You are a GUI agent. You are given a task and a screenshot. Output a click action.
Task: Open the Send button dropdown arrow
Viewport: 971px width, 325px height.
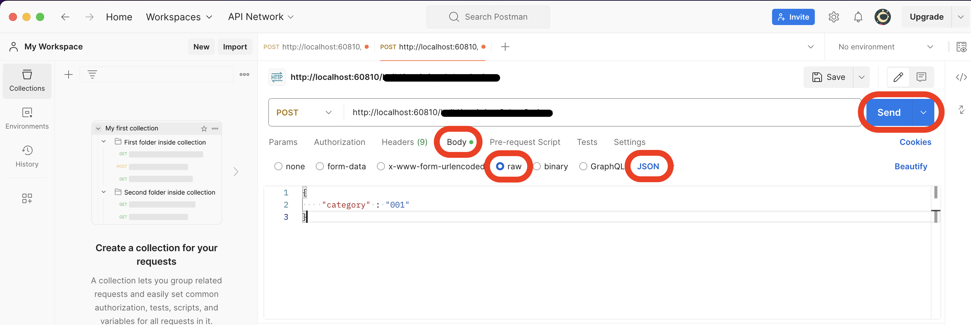click(x=923, y=112)
